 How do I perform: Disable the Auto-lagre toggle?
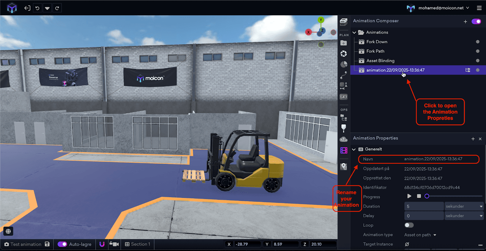coord(62,244)
